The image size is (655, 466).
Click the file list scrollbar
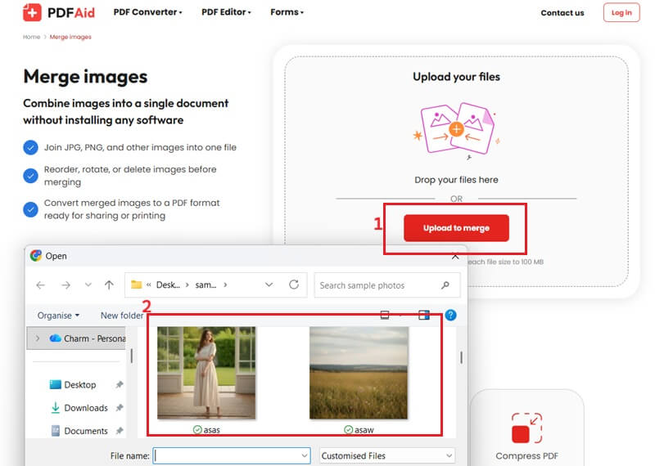tap(461, 357)
